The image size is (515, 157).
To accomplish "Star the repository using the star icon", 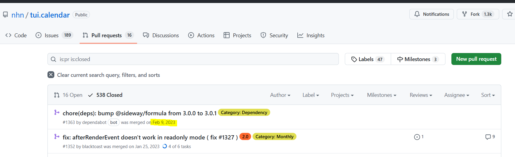I will click(510, 14).
